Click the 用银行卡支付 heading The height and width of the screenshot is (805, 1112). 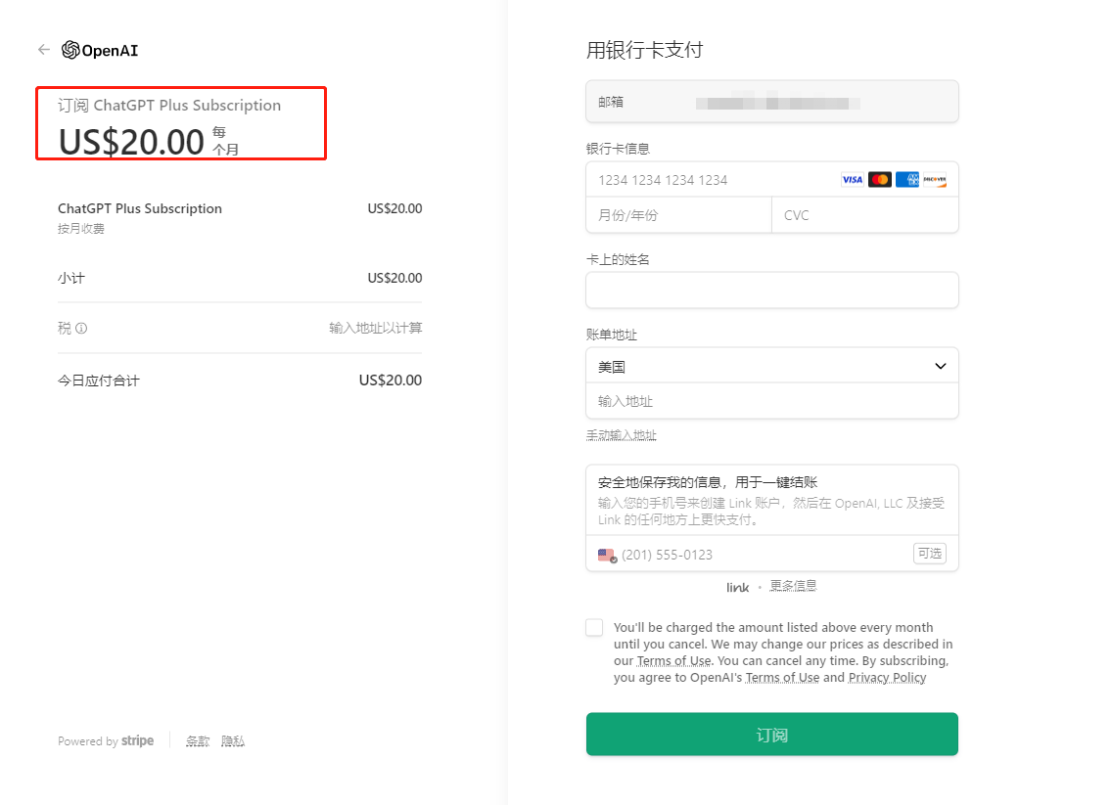point(645,50)
